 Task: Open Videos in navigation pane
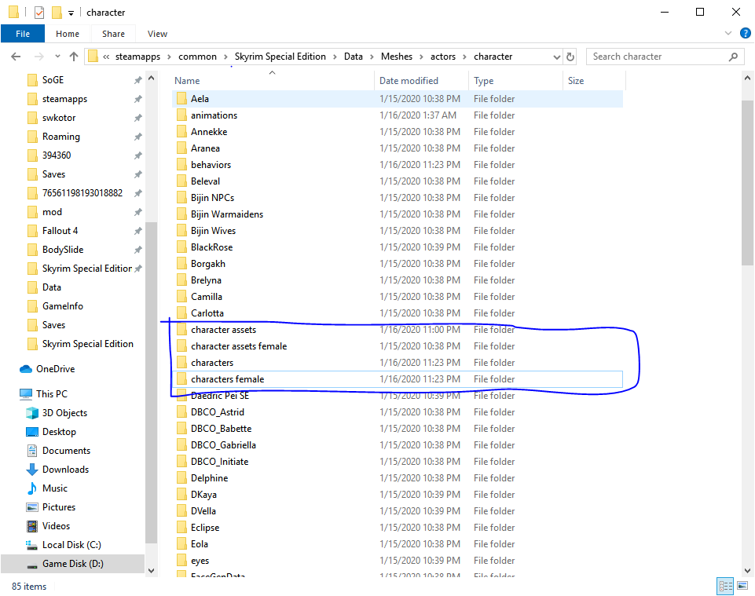pos(56,525)
